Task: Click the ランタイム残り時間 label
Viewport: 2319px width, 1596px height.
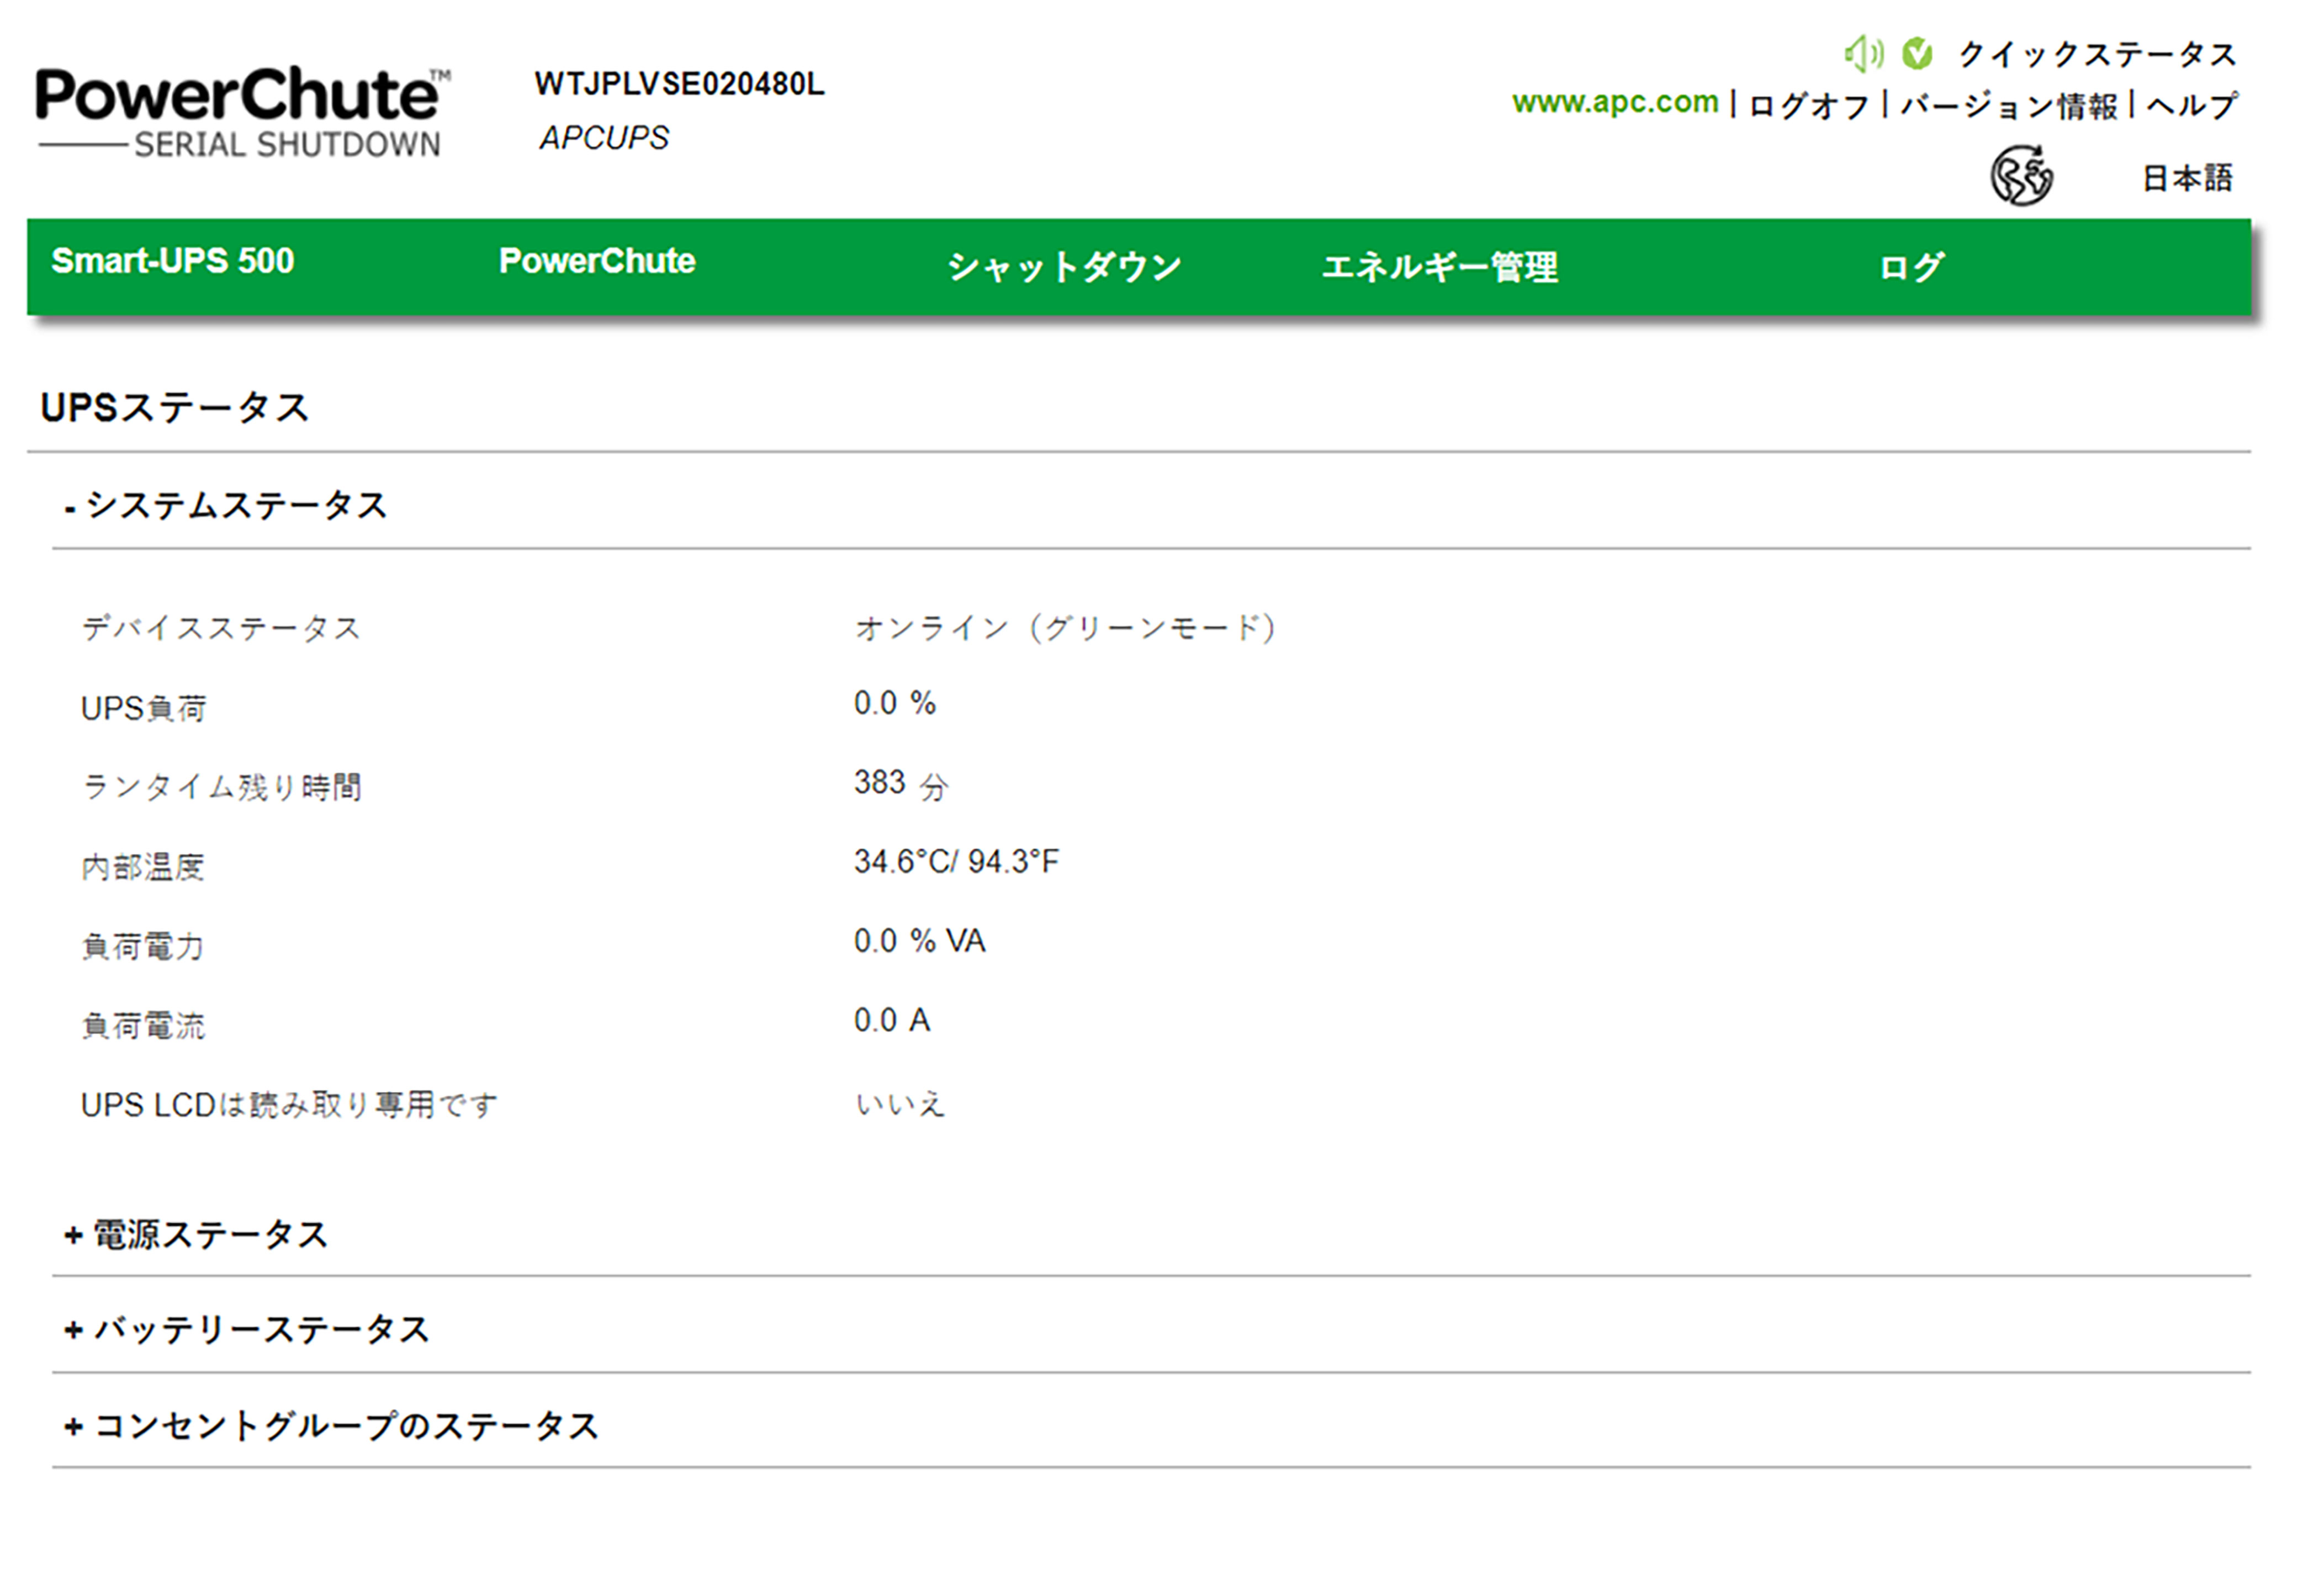Action: (221, 788)
